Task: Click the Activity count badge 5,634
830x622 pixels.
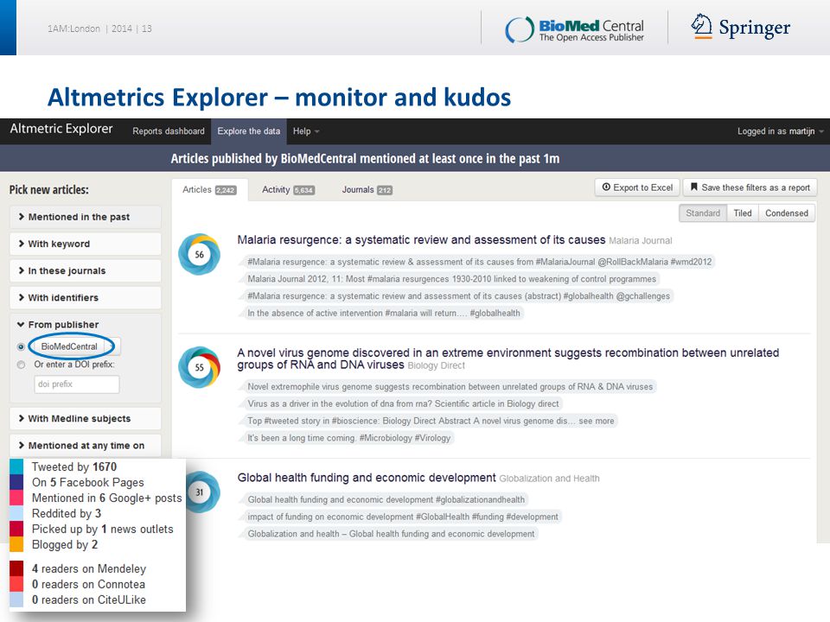Action: (303, 190)
